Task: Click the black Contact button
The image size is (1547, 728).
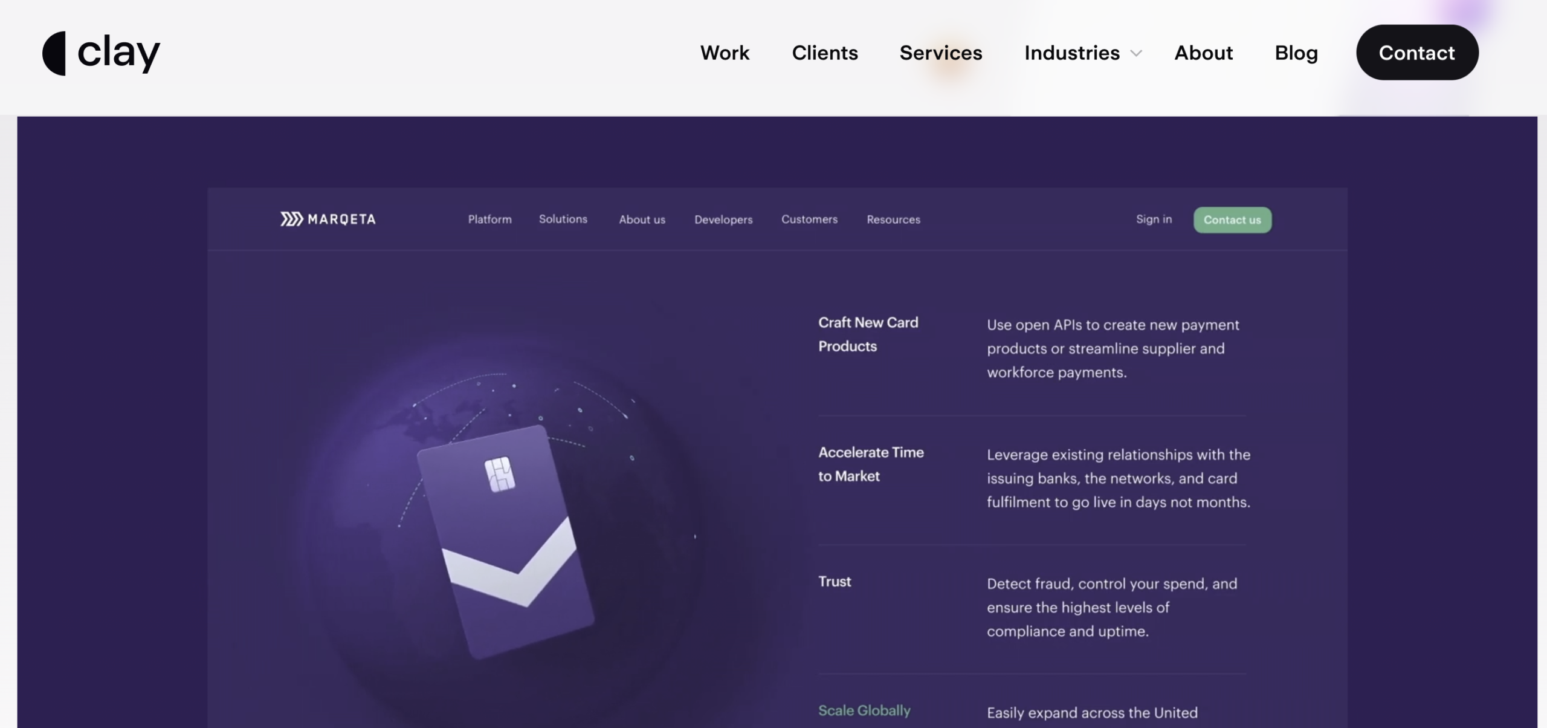Action: pos(1417,53)
